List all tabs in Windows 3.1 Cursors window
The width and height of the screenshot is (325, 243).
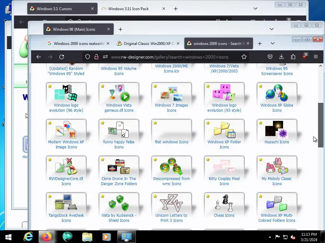coord(255,9)
